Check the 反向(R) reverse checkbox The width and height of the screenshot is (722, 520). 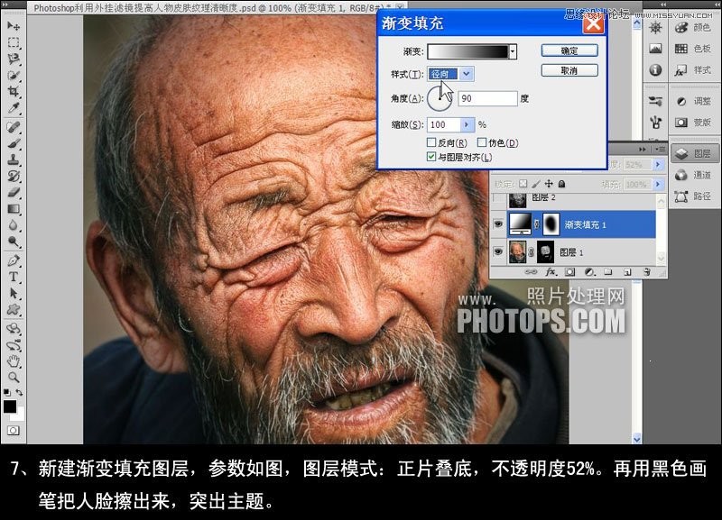(x=430, y=142)
